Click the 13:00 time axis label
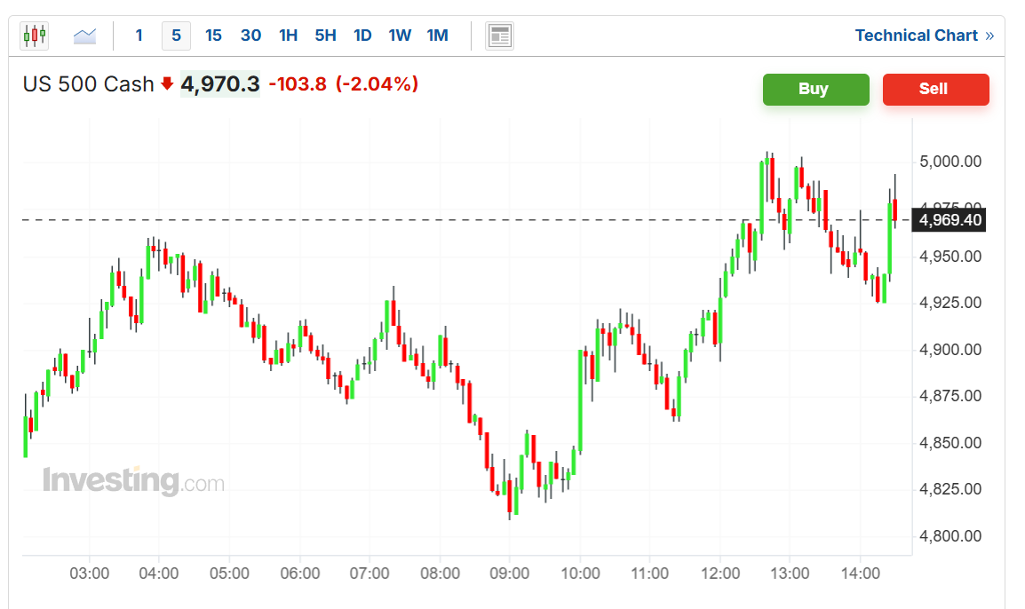1025x609 pixels. pos(790,573)
